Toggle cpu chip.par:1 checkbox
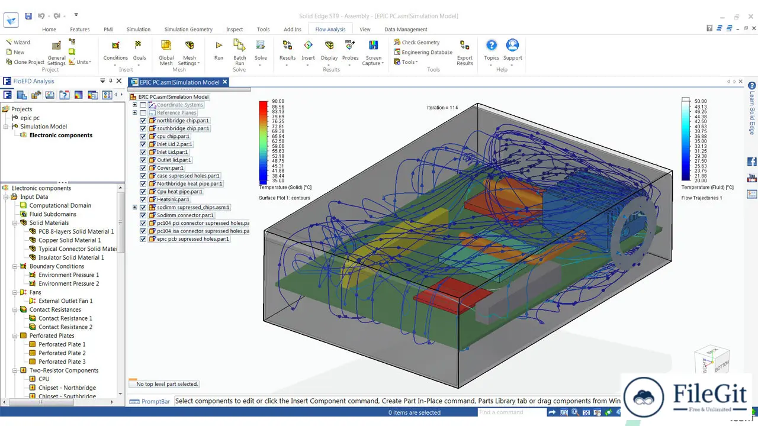The height and width of the screenshot is (426, 758). tap(143, 137)
